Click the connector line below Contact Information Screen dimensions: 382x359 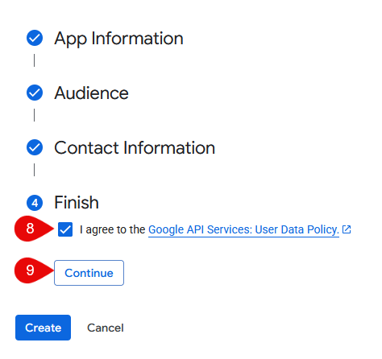click(x=34, y=170)
